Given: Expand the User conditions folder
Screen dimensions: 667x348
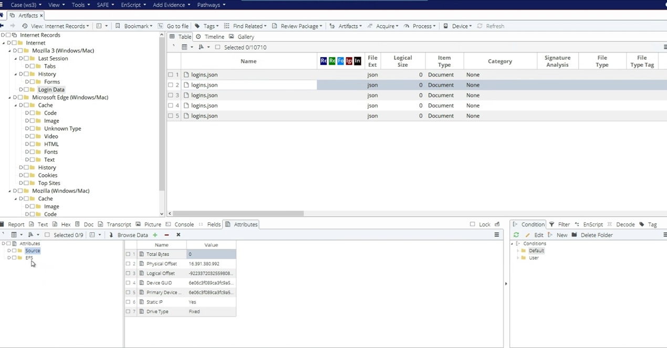Looking at the screenshot, I should tap(518, 258).
